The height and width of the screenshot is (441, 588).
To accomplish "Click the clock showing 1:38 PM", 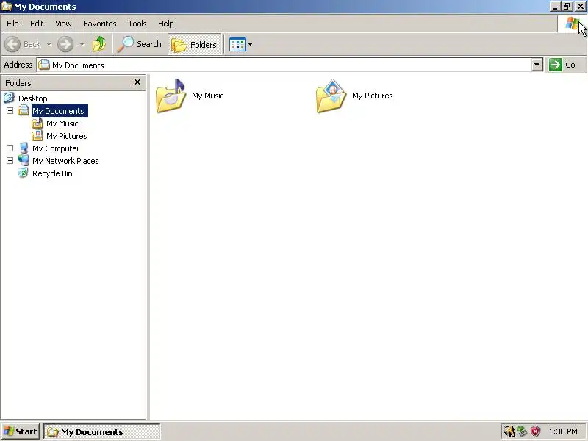I will point(563,431).
